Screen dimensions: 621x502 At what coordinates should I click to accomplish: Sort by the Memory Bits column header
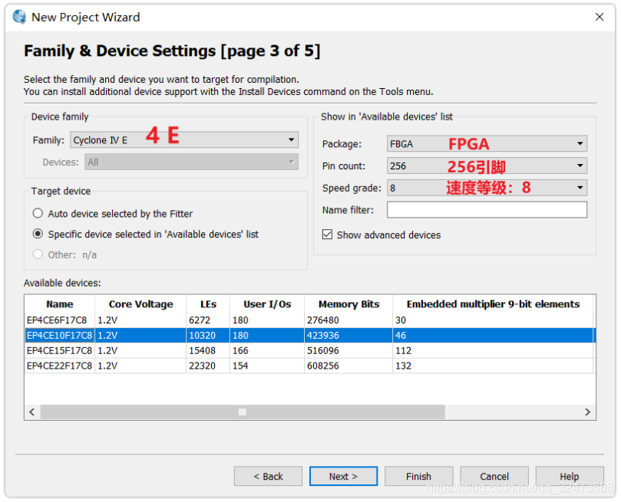348,304
